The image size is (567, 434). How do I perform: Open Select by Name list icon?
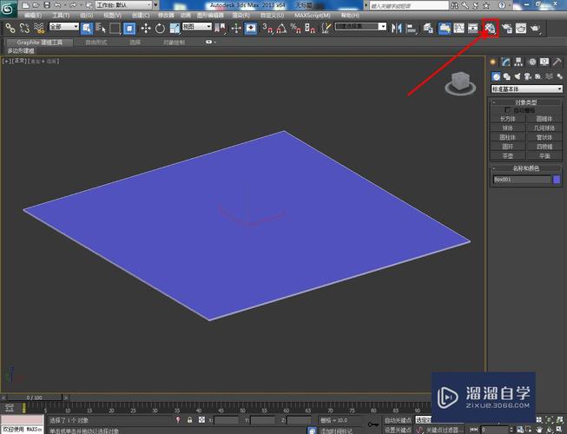pos(101,28)
